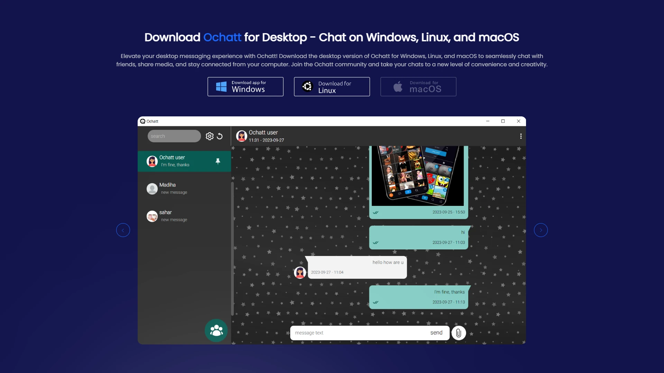Viewport: 664px width, 373px height.
Task: Click 'Ochatt user' name in chat header
Action: pyautogui.click(x=263, y=133)
